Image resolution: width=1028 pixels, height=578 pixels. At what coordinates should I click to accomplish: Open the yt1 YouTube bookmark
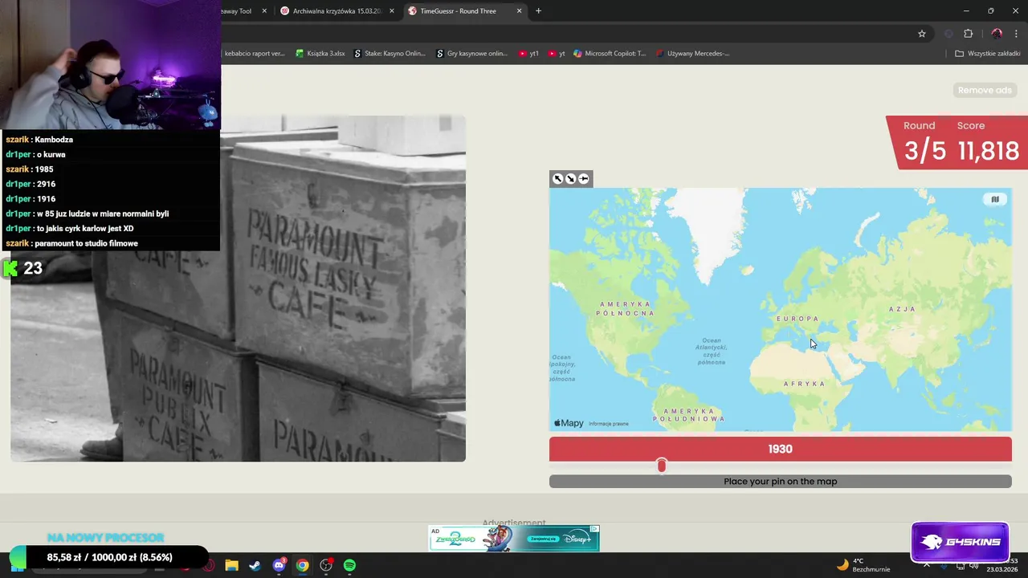pyautogui.click(x=528, y=54)
